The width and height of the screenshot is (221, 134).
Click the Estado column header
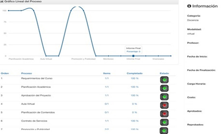point(164,73)
